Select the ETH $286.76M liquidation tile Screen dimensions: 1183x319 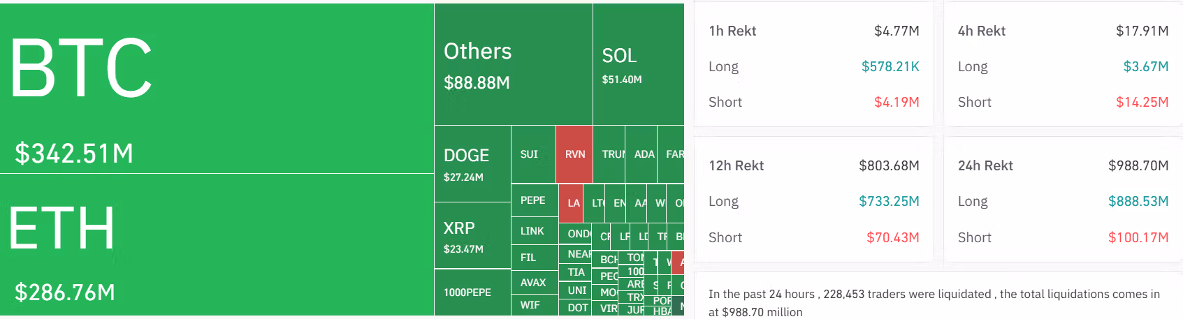pyautogui.click(x=217, y=244)
